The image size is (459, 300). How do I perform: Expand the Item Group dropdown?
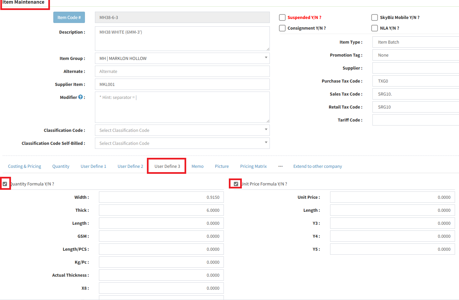(x=182, y=58)
